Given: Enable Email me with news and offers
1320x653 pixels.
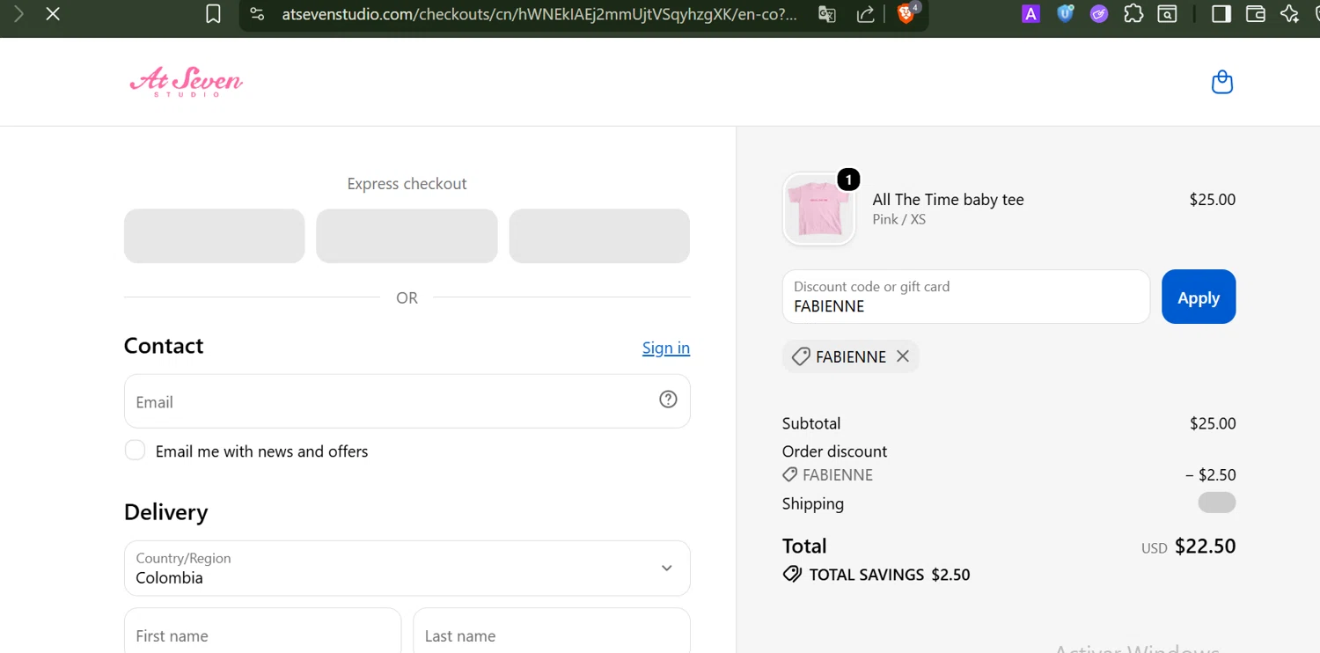Looking at the screenshot, I should point(135,451).
